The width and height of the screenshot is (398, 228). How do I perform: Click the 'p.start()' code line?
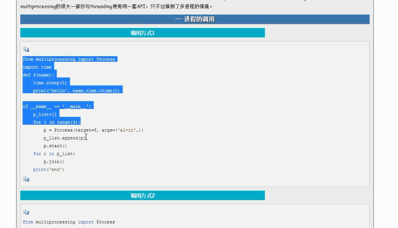click(55, 146)
